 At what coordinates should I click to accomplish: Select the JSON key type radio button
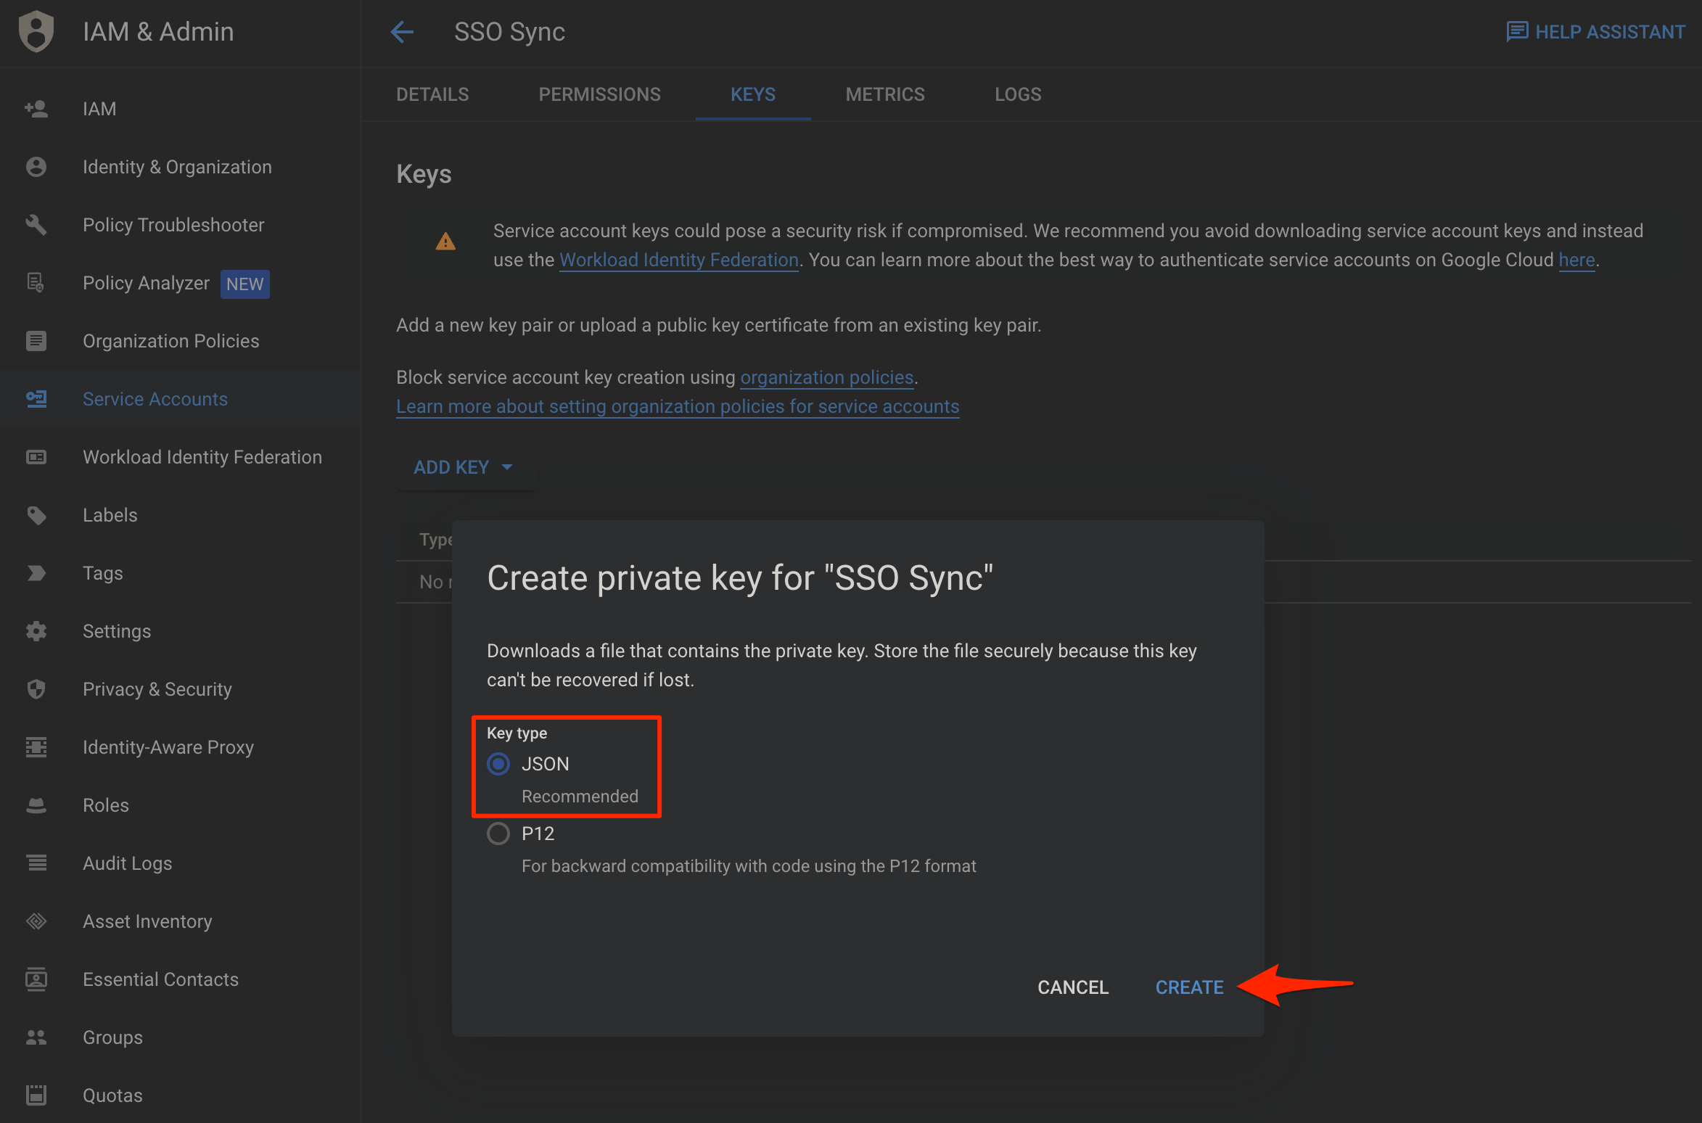[498, 764]
